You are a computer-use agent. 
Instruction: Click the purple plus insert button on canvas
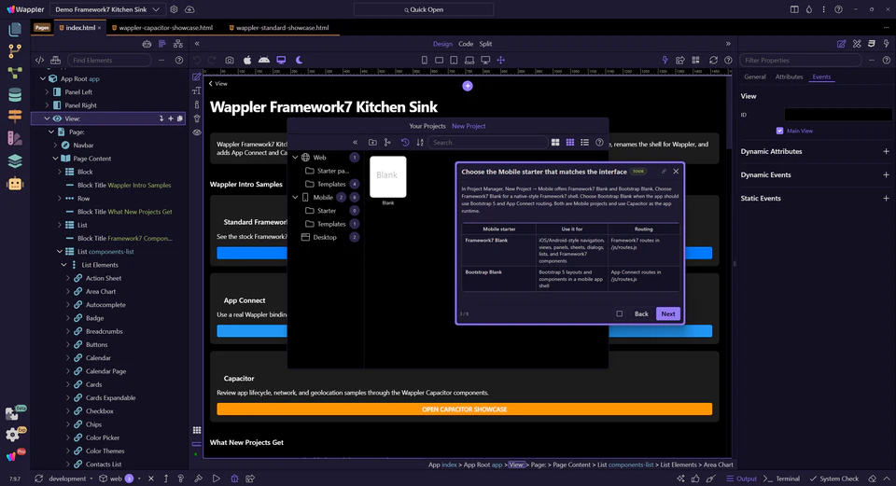(468, 86)
